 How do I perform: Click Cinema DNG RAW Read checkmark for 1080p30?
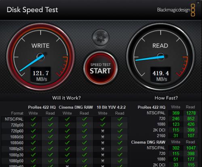point(84,155)
